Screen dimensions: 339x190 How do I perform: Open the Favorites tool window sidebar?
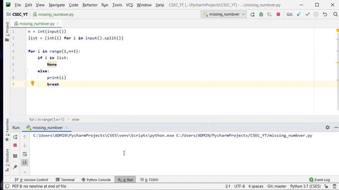pos(7,130)
